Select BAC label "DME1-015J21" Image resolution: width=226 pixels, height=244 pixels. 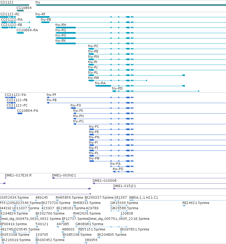[125, 186]
